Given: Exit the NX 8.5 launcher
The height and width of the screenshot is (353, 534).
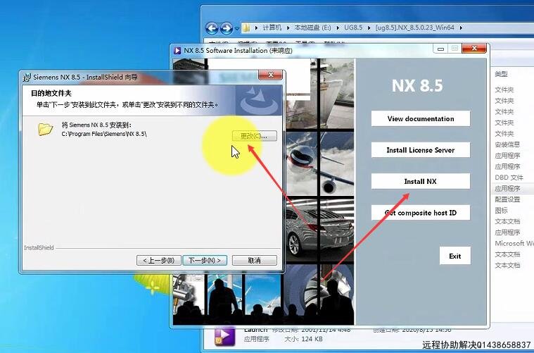Looking at the screenshot, I should pos(455,256).
